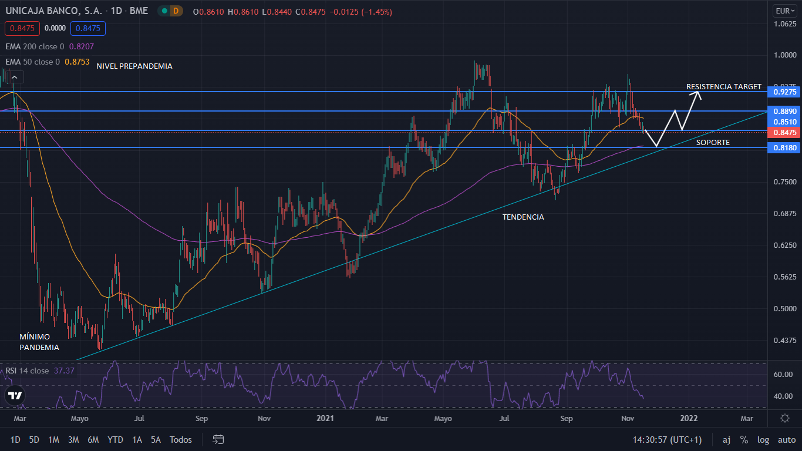Open the go-to-date calendar icon
This screenshot has height=451, width=802.
point(218,439)
